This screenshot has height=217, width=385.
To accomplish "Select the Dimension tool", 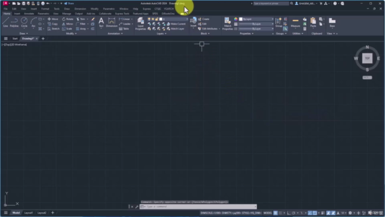I will [x=111, y=22].
